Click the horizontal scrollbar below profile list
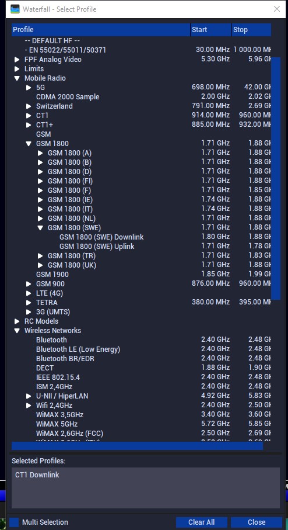The width and height of the screenshot is (288, 530). [137, 446]
